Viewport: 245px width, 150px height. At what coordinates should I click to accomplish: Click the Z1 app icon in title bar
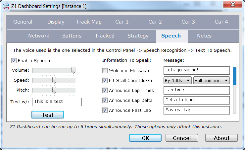[6, 6]
